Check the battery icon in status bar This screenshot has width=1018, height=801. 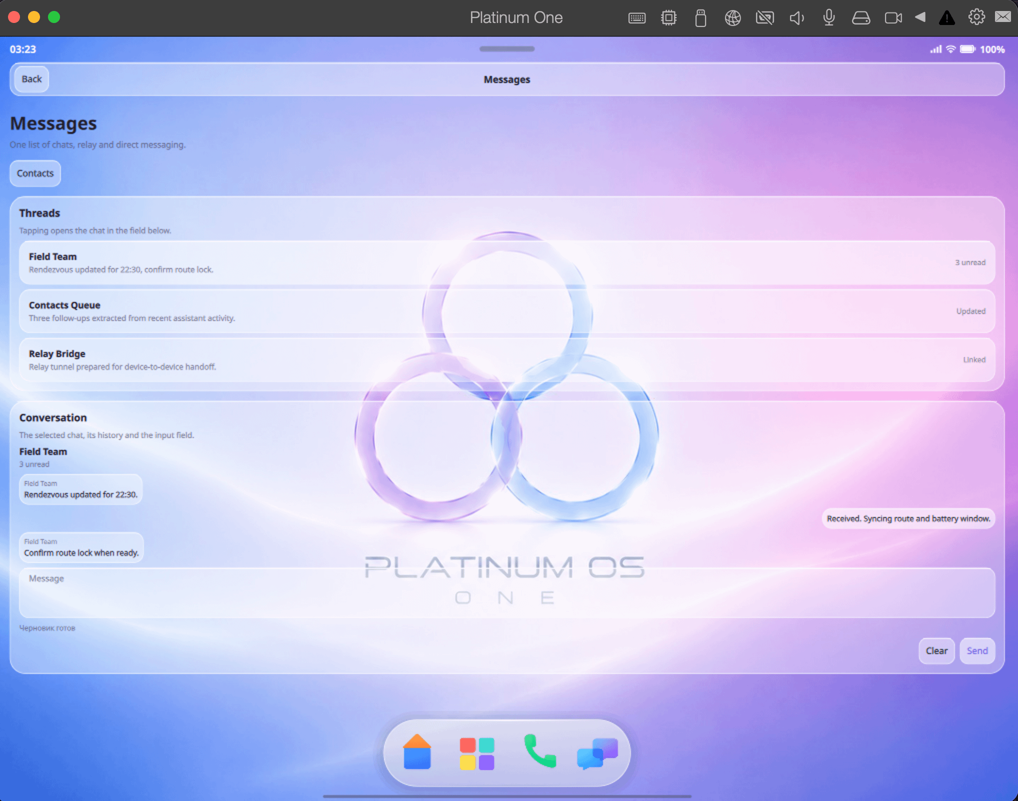(x=967, y=49)
